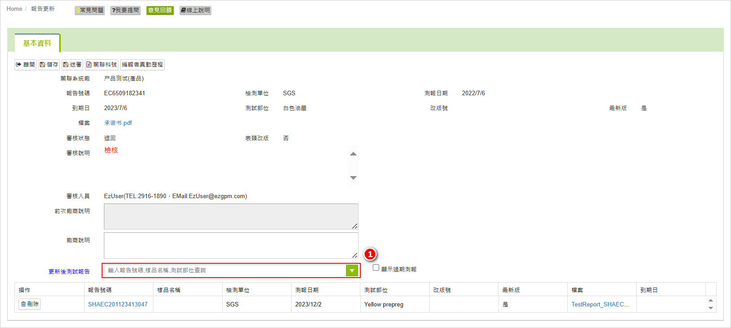This screenshot has width=731, height=328.
Task: Open the 關聯料號 toolbar button
Action: click(102, 65)
